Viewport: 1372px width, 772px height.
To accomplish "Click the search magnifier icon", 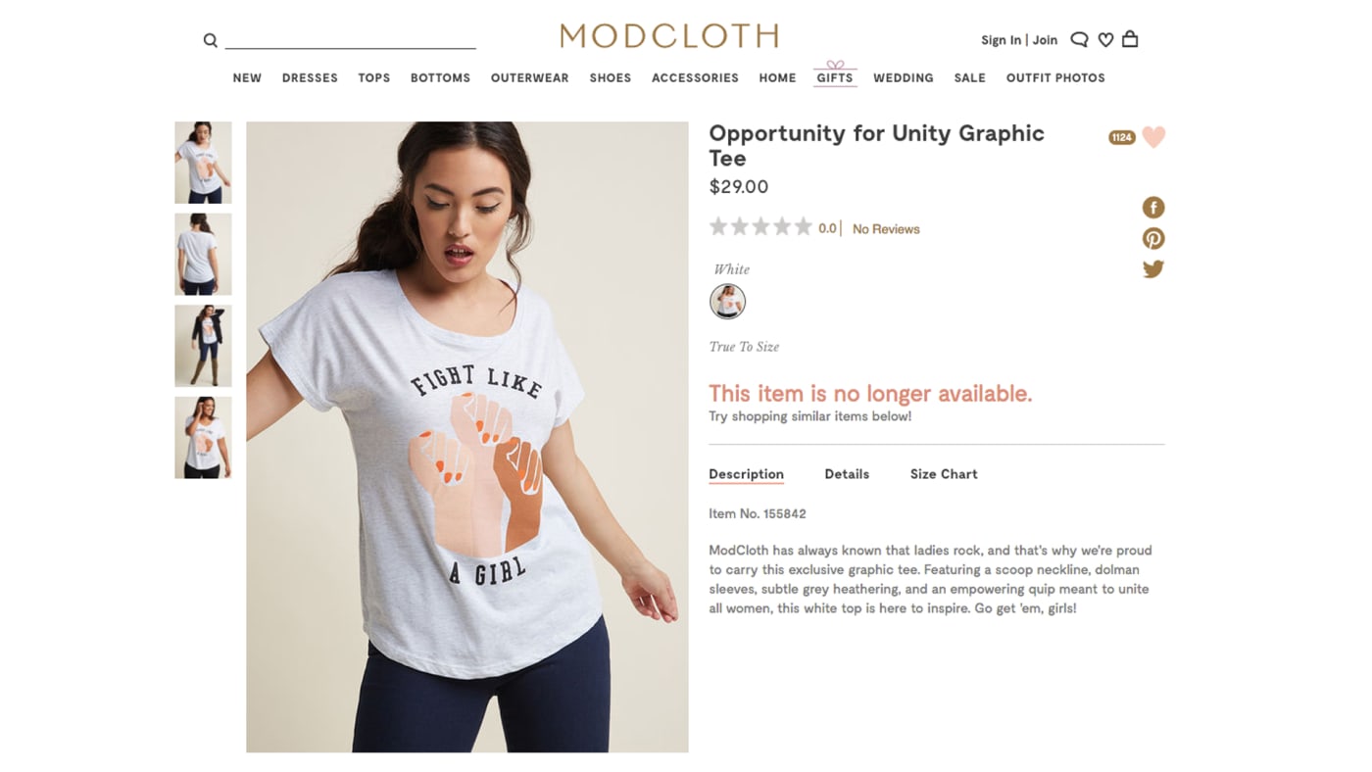I will click(x=210, y=40).
